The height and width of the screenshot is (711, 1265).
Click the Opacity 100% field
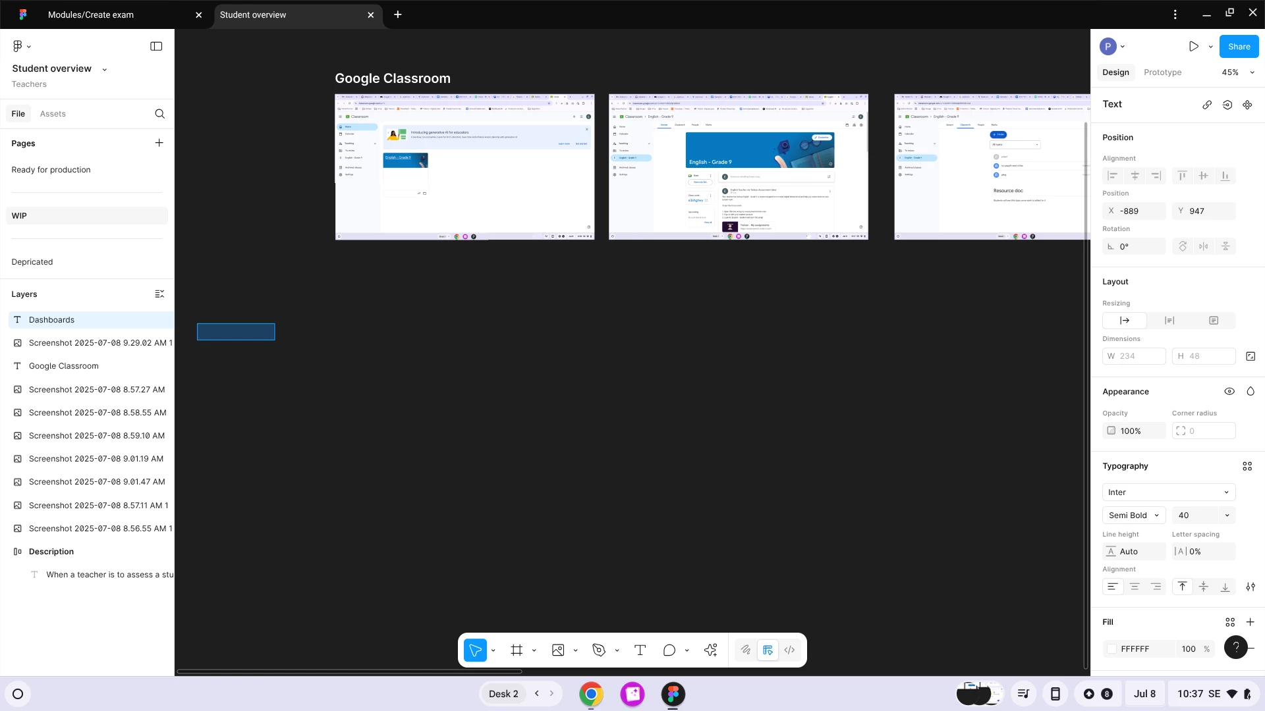1134,431
